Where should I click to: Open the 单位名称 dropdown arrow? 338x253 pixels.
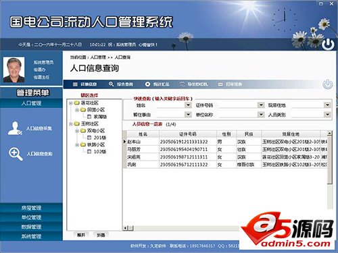tap(261, 115)
